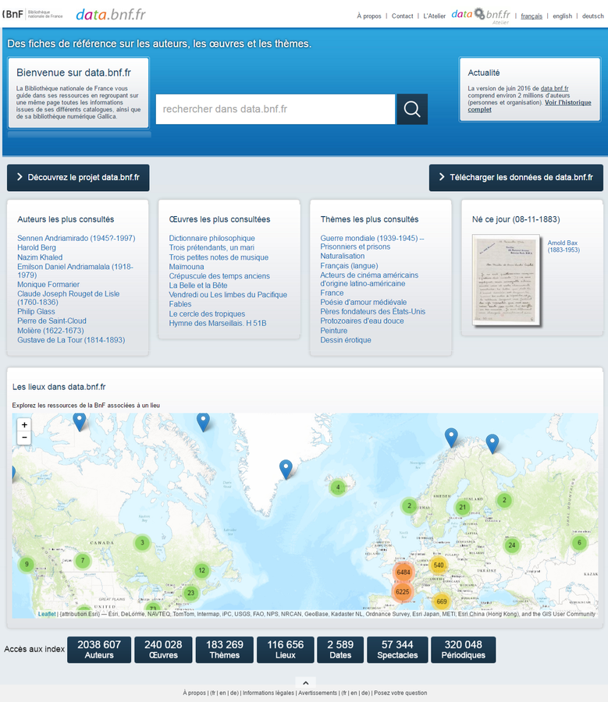Open the '320 048 Périodiques' index
The height and width of the screenshot is (702, 608).
[x=464, y=650]
